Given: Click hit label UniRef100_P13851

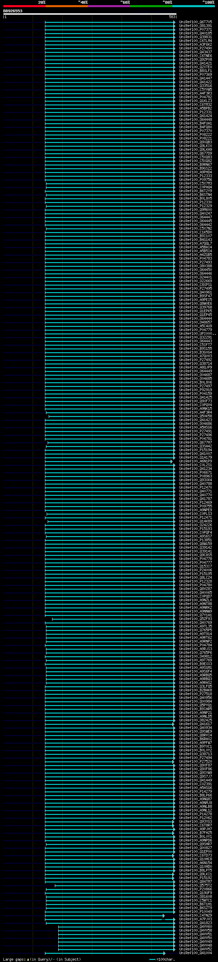Looking at the screenshot, I should (195, 540).
